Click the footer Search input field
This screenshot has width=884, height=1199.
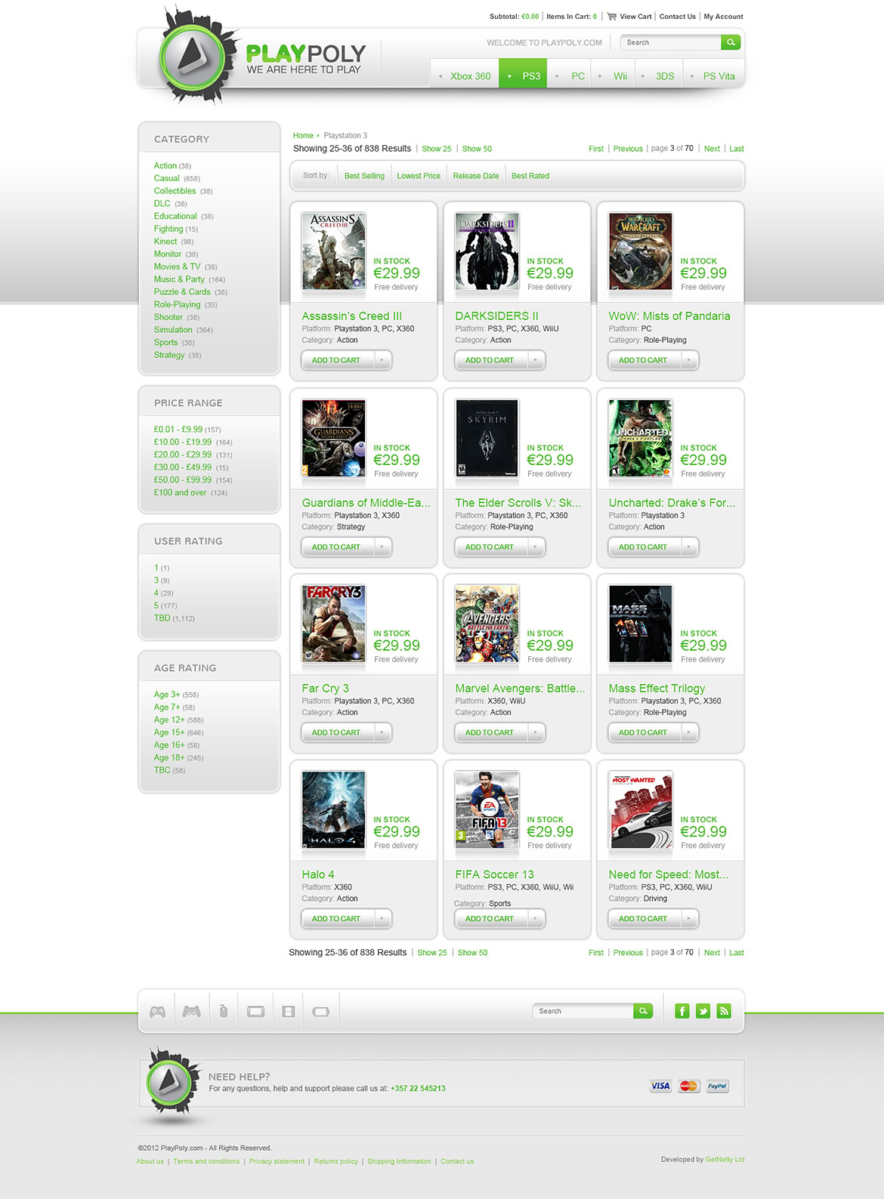583,1011
